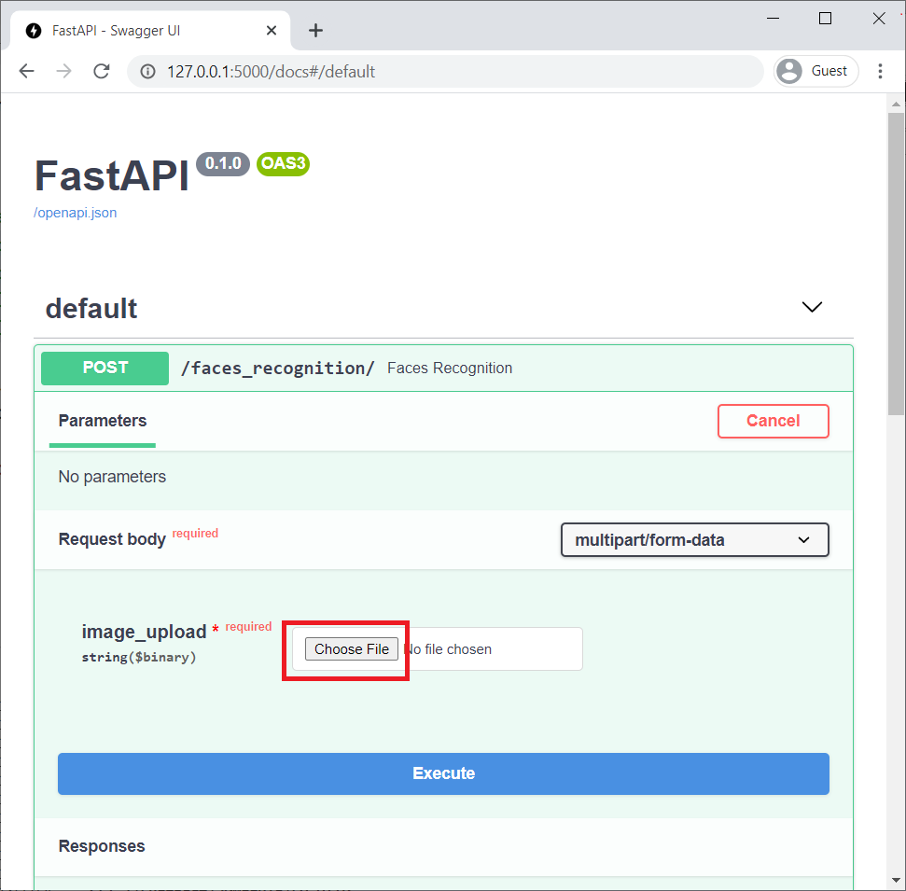Switch to the Parameters tab
Screen dimensions: 906x891
click(102, 421)
